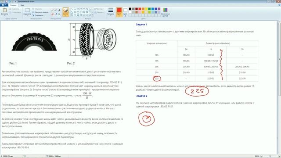
Task: Choose the Diamond shape
Action: 75,12
